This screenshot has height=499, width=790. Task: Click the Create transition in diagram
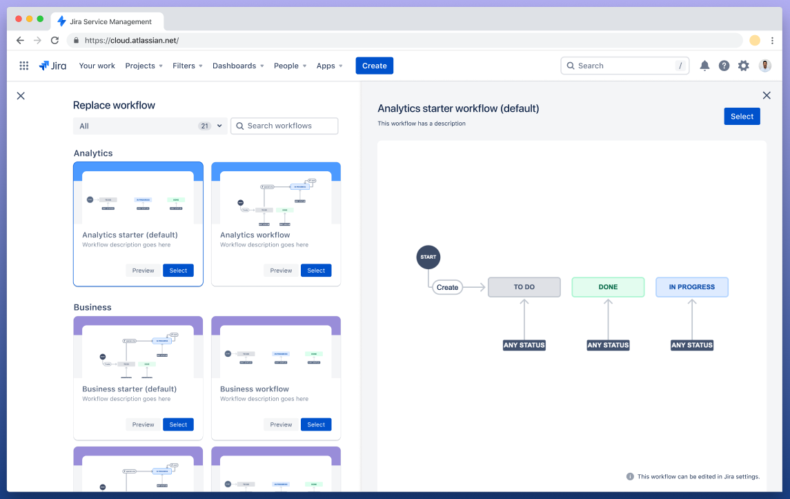click(447, 287)
